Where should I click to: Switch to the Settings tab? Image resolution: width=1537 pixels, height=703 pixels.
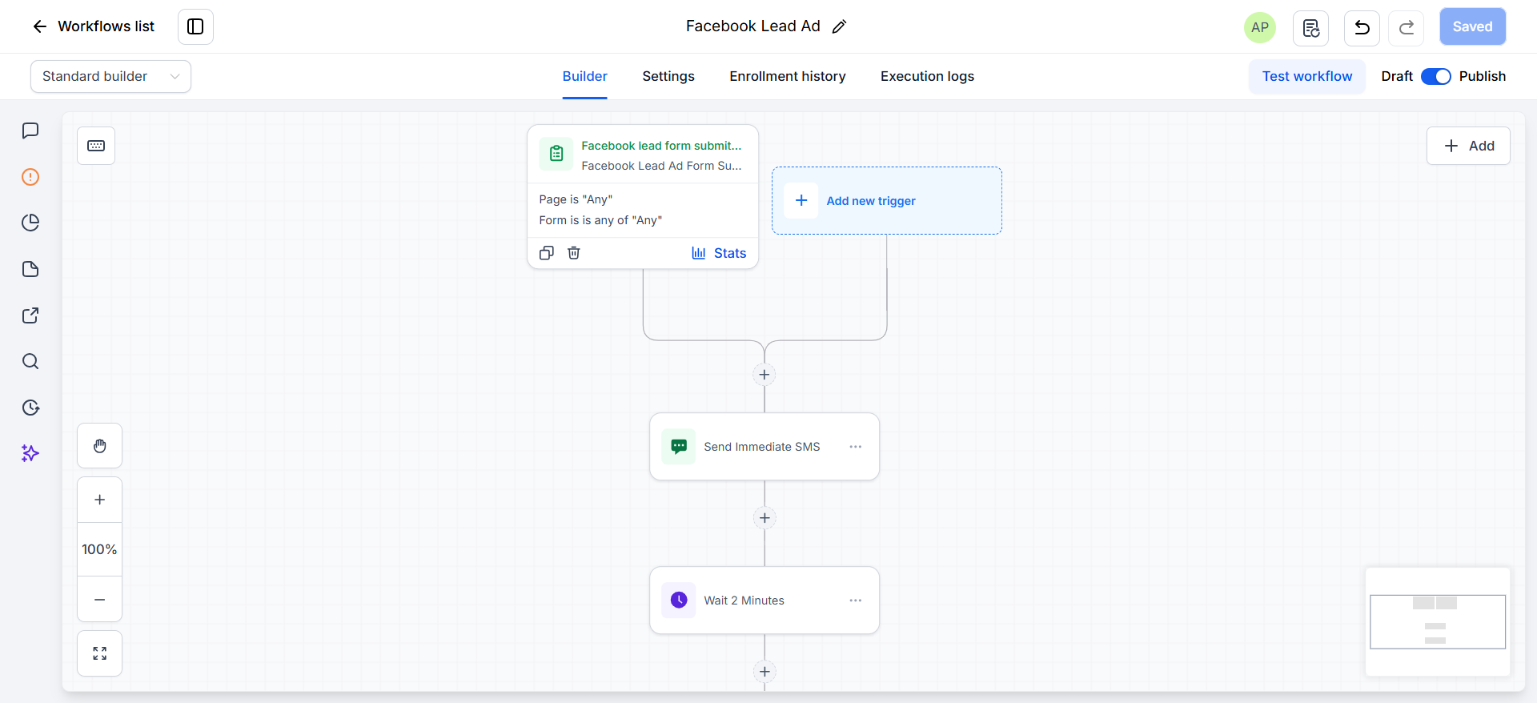(668, 76)
